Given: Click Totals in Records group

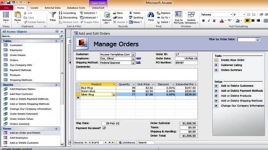Looking at the screenshot, I should (x=135, y=13).
